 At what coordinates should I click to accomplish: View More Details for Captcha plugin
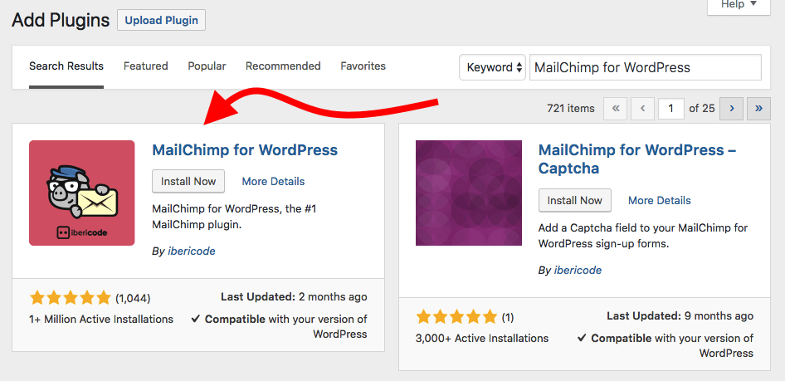coord(660,200)
